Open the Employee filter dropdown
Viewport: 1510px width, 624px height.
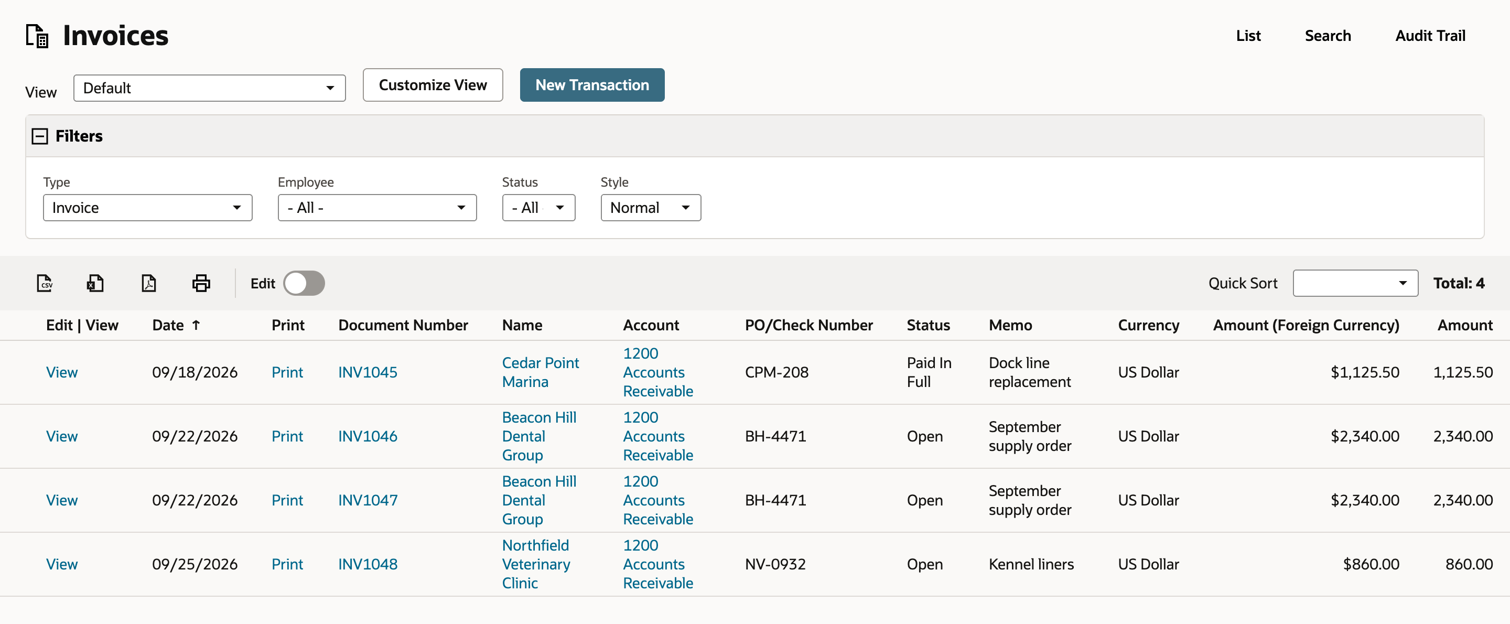[377, 208]
